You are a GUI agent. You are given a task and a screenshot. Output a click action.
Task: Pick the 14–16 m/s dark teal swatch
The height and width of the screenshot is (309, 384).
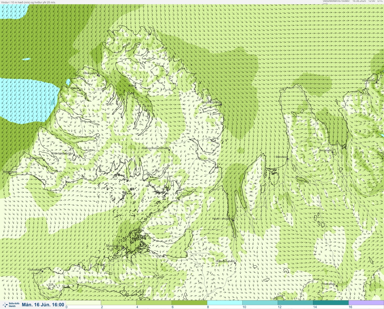[331, 303]
